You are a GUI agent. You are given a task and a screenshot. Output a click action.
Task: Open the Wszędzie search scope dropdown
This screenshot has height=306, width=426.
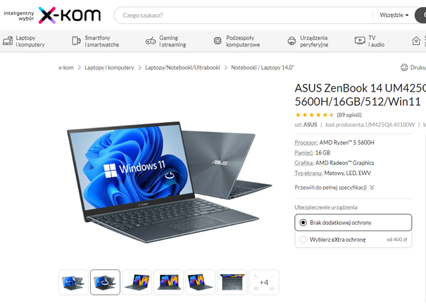coord(394,16)
